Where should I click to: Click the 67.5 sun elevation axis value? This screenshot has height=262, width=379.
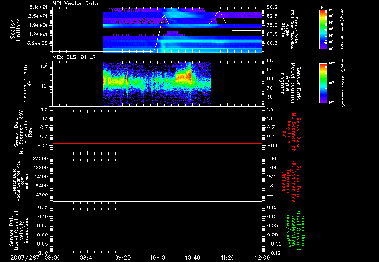[272, 34]
